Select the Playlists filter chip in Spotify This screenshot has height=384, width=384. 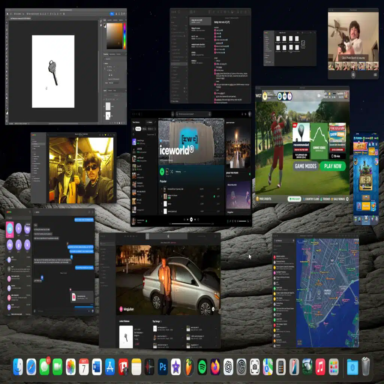pos(138,128)
